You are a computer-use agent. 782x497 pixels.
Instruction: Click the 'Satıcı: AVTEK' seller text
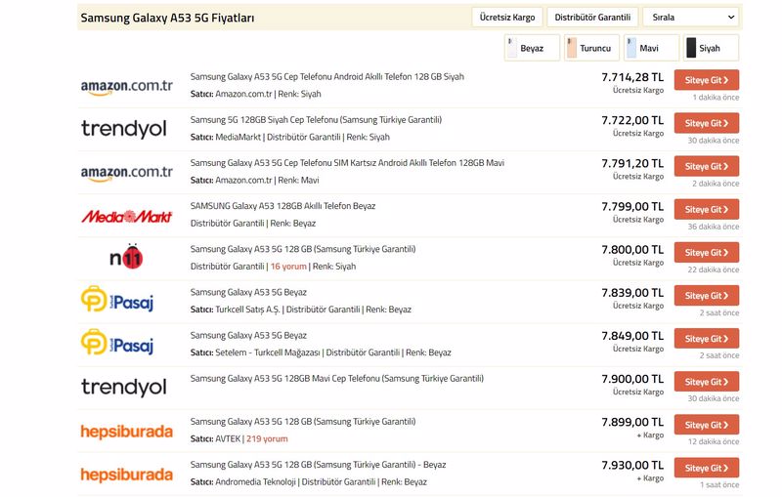coord(215,438)
